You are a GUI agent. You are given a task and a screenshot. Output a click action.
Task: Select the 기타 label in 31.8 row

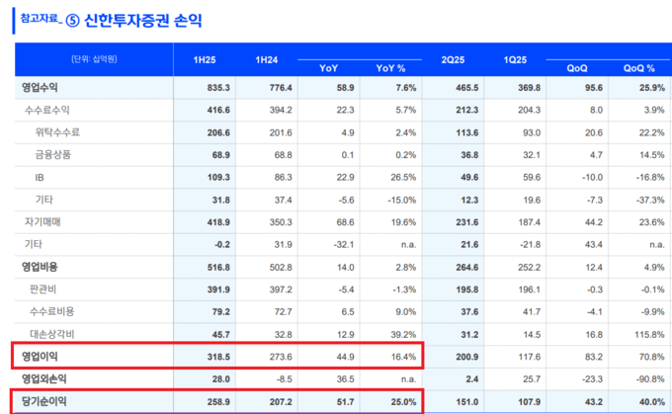click(x=44, y=200)
